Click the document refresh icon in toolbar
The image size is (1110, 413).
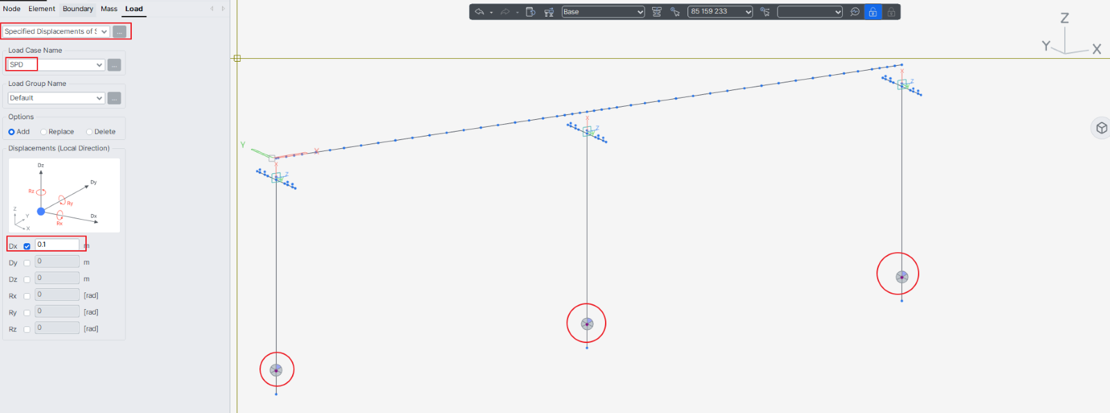point(531,12)
